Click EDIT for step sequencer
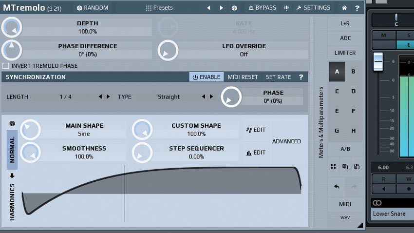 [256, 153]
